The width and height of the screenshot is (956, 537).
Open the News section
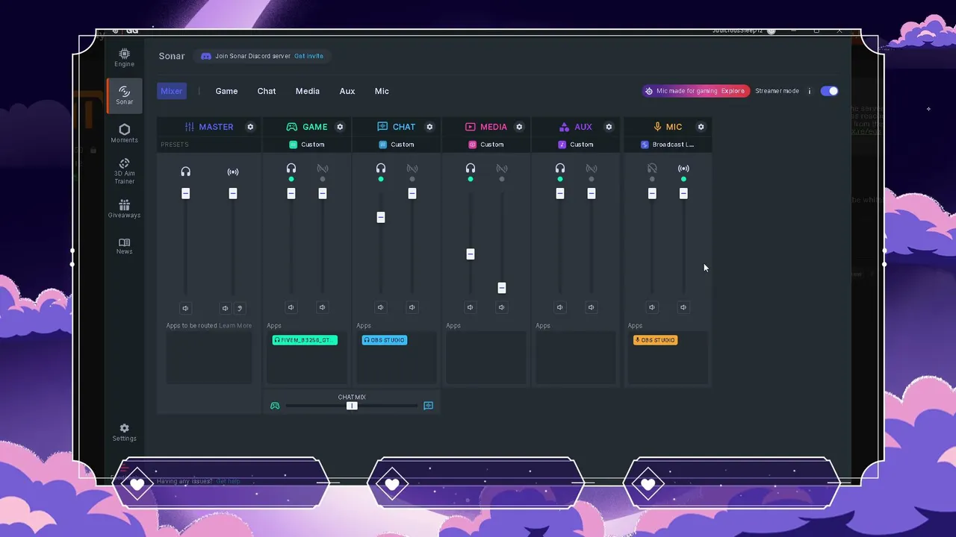(x=124, y=246)
